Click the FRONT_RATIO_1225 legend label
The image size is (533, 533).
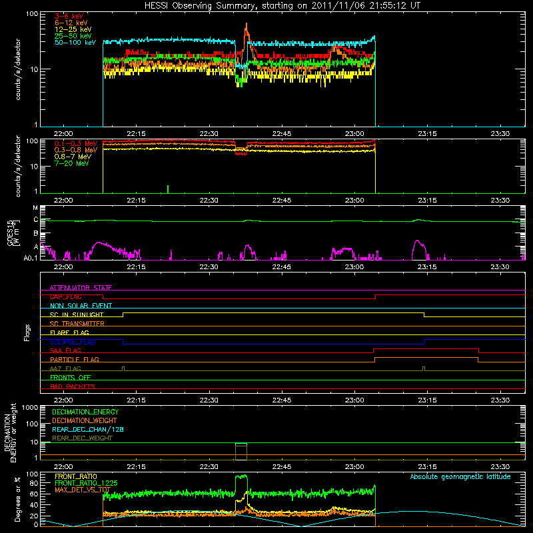[86, 483]
